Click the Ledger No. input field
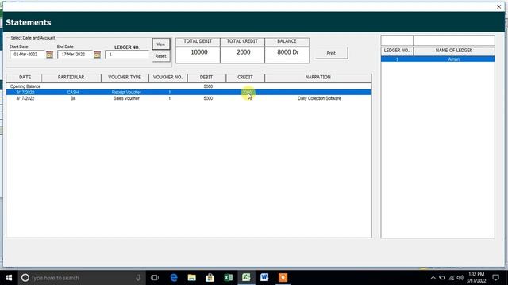 pos(127,55)
